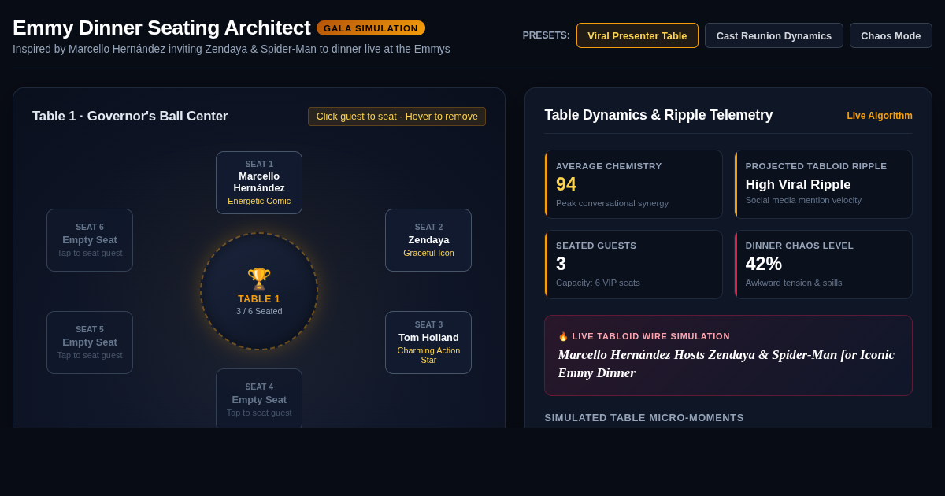This screenshot has height=496, width=945.
Task: Click the Emmy Dinner Seating Architect title
Action: pos(161,28)
